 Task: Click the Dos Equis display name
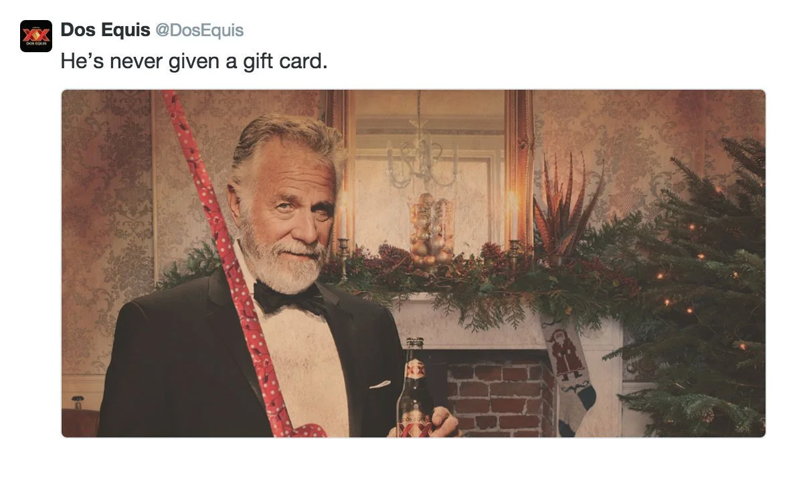(x=106, y=30)
